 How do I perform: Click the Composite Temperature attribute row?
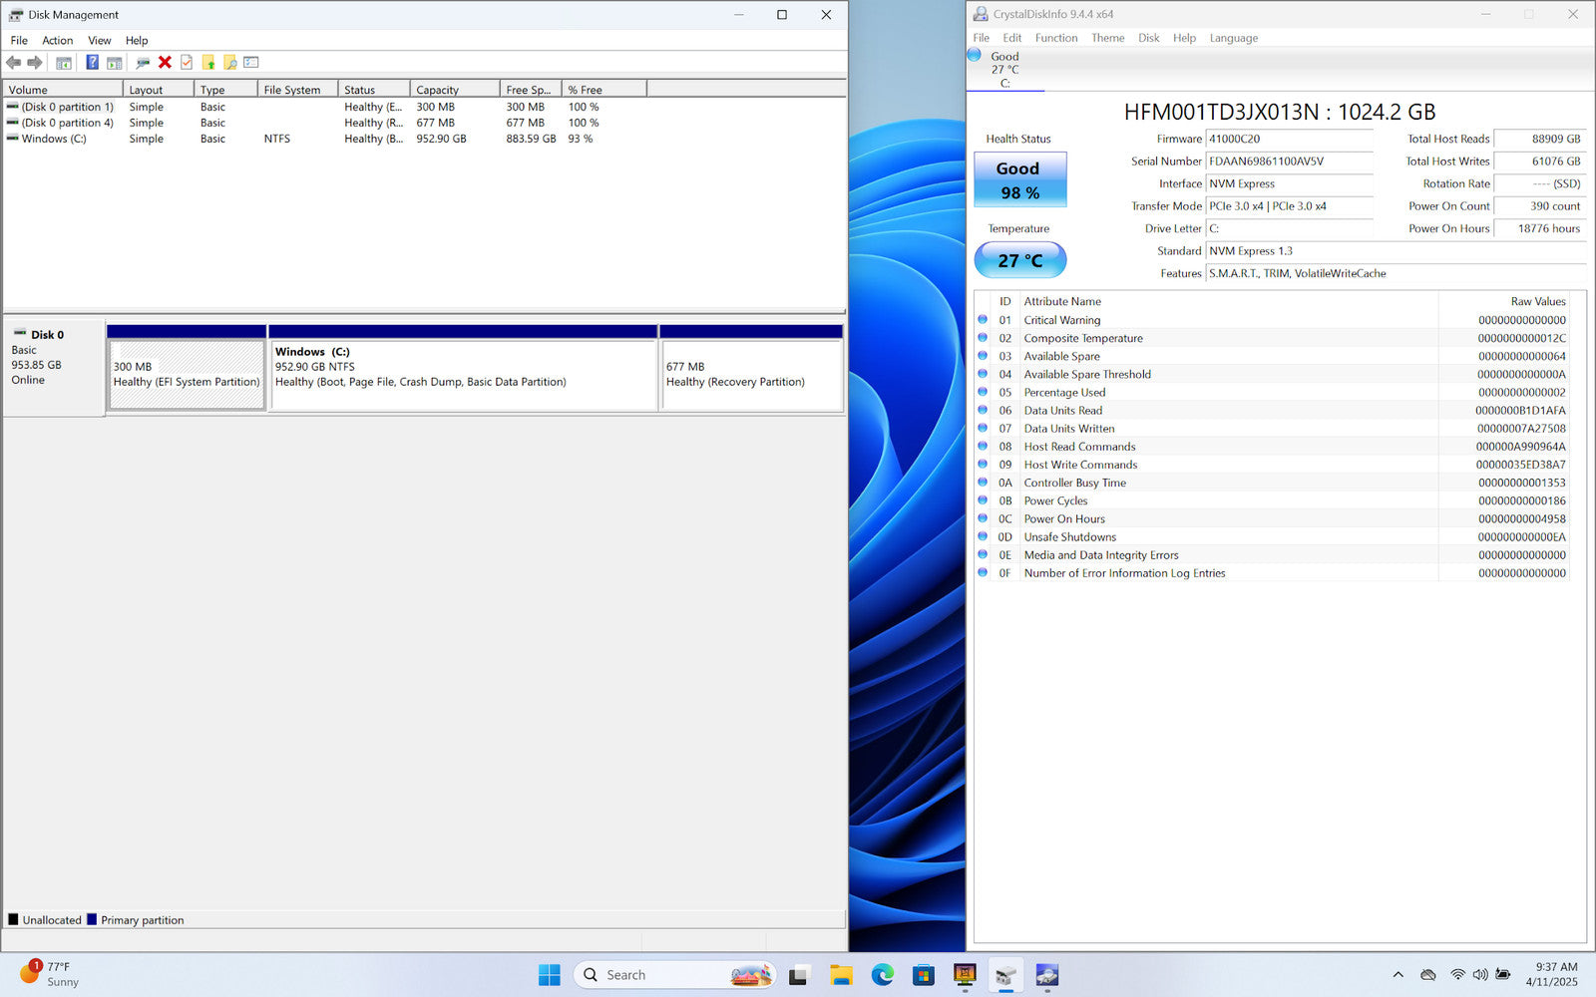pyautogui.click(x=1272, y=338)
